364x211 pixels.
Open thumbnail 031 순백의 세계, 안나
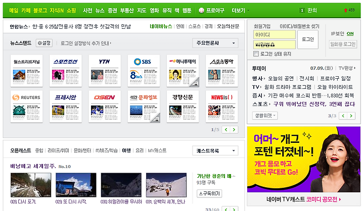click(166, 185)
